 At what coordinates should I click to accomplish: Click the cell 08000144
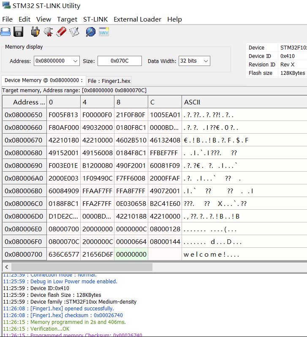tap(165, 241)
